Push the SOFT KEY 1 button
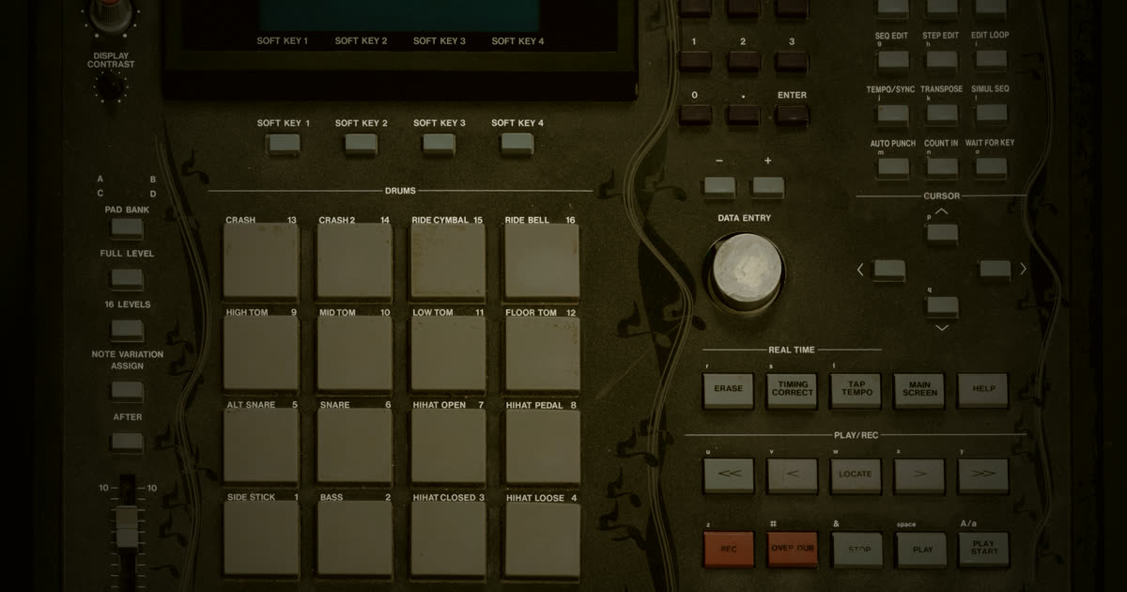 tap(284, 144)
